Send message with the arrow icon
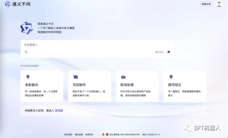 point(168,52)
